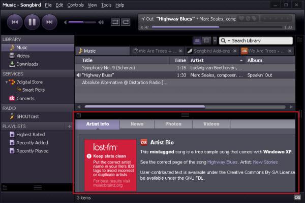Adjust the volume slider
The image size is (305, 203).
[82, 22]
